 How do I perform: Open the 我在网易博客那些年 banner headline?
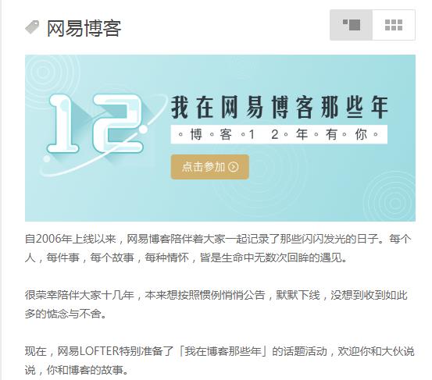click(280, 108)
